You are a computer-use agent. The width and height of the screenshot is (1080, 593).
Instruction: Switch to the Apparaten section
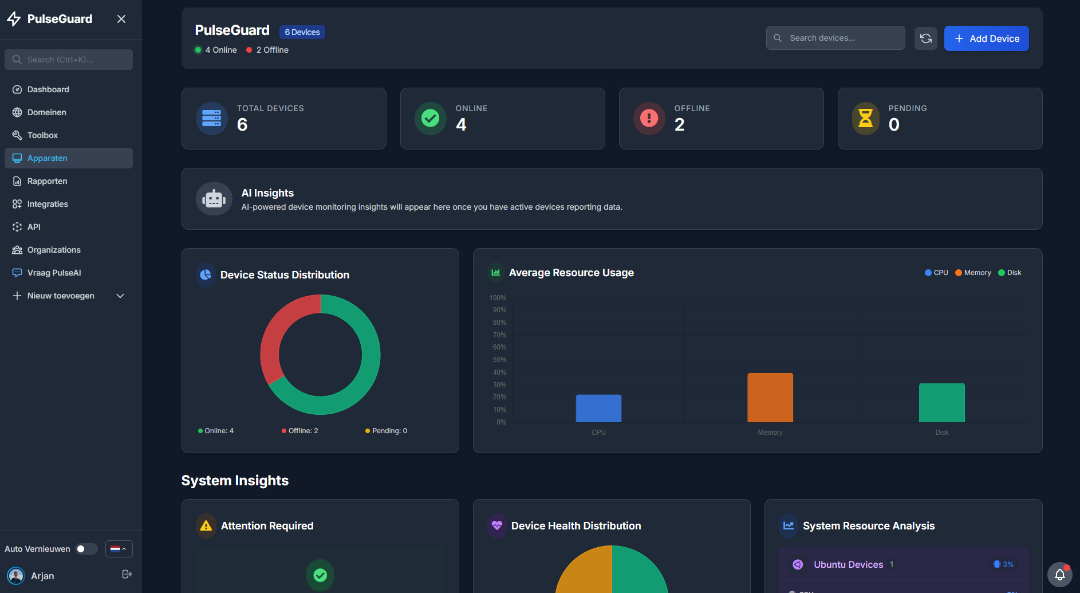48,158
